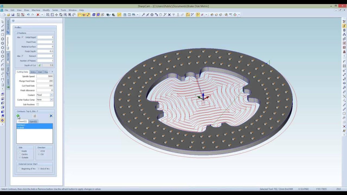The width and height of the screenshot is (347, 195).
Task: Open the Coolant dropdown
Action: click(52, 95)
